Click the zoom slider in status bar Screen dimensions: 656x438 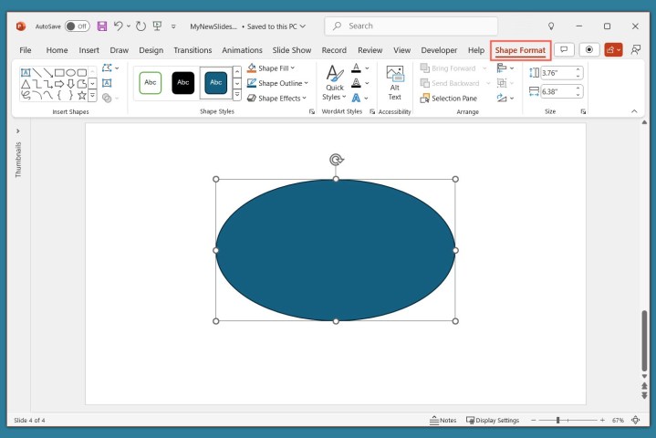tap(557, 421)
